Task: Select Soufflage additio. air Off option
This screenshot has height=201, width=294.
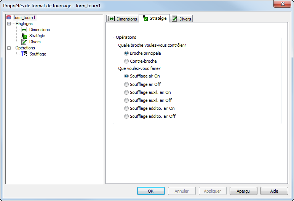Action: [x=127, y=117]
